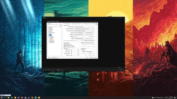Adjust the Front mixer level slider
Viewport: 177px width, 99px height.
[74, 50]
